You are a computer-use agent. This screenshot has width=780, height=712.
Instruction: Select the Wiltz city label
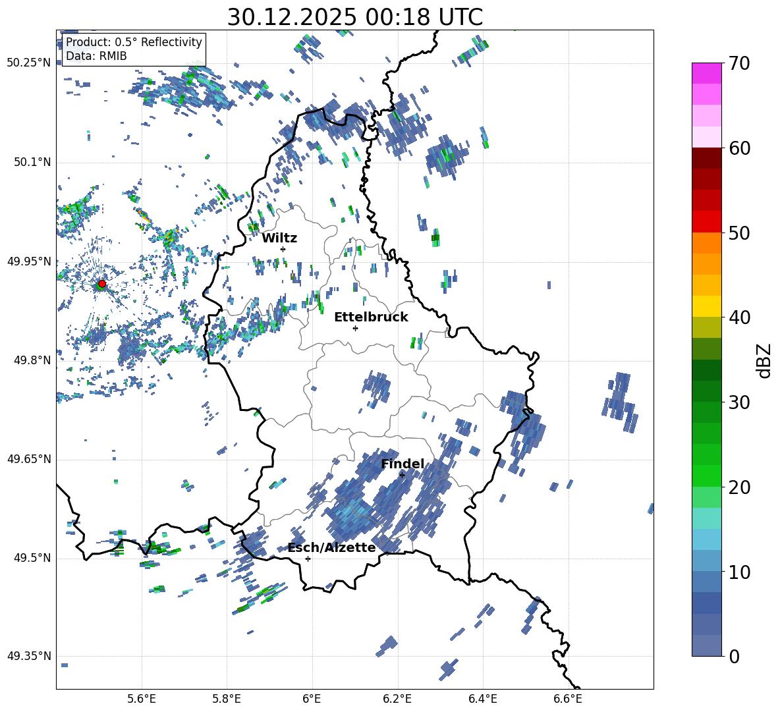[x=279, y=238]
